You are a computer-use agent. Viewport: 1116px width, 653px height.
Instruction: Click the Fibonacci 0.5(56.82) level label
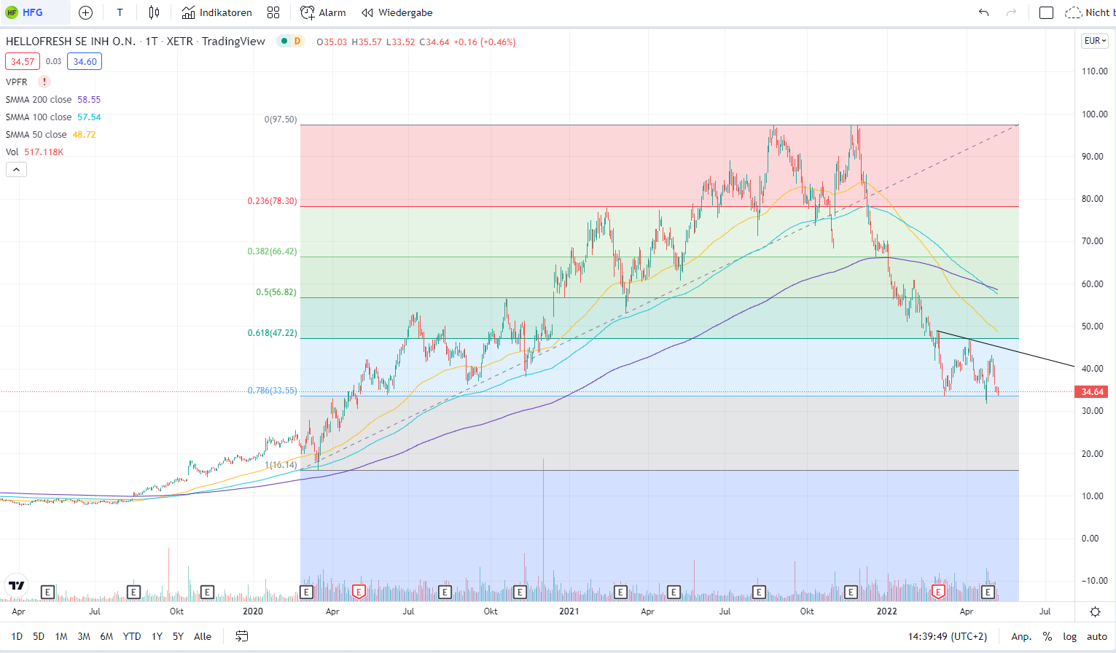276,292
